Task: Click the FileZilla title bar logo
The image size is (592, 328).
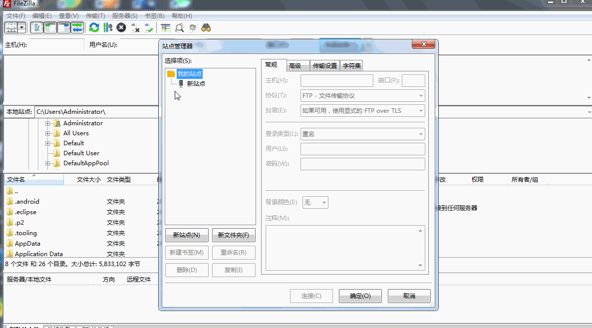Action: point(7,3)
